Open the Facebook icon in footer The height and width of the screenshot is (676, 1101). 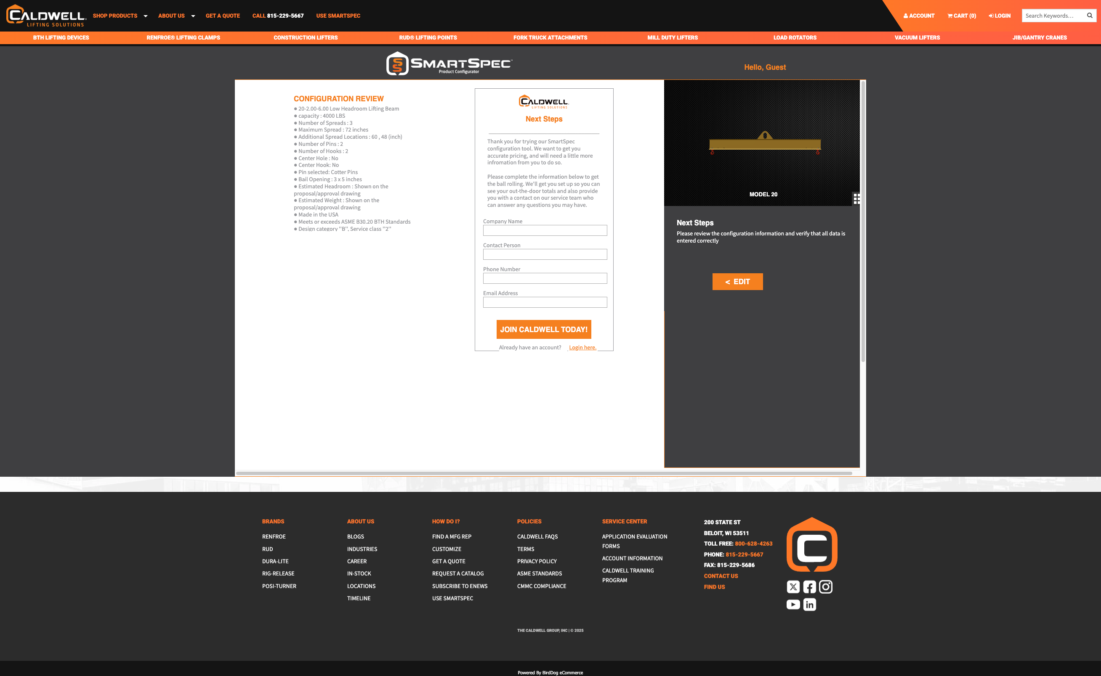[809, 586]
